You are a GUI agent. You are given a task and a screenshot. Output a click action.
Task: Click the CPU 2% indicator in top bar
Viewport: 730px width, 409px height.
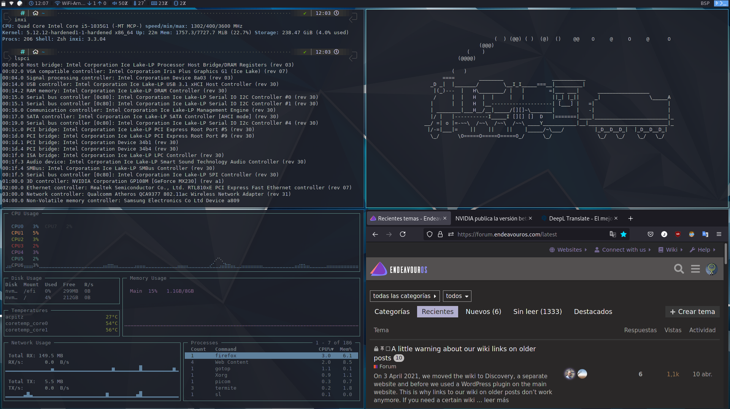[180, 3]
